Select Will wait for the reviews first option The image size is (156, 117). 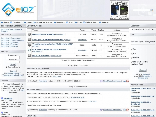click(x=132, y=62)
